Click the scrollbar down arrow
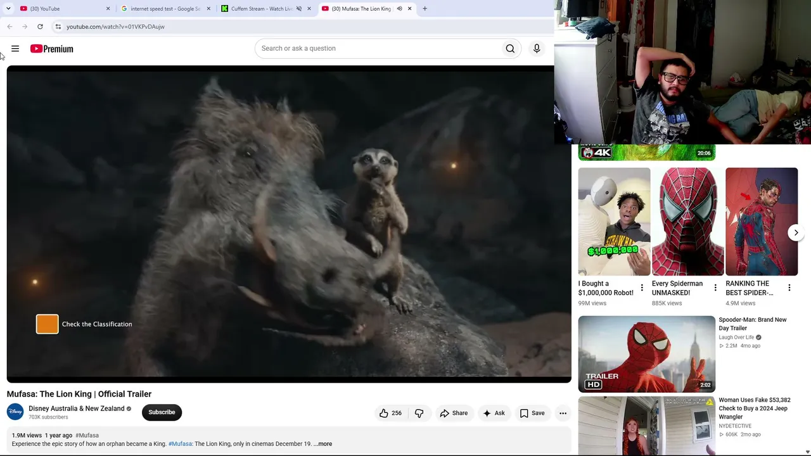The height and width of the screenshot is (456, 811). click(807, 452)
